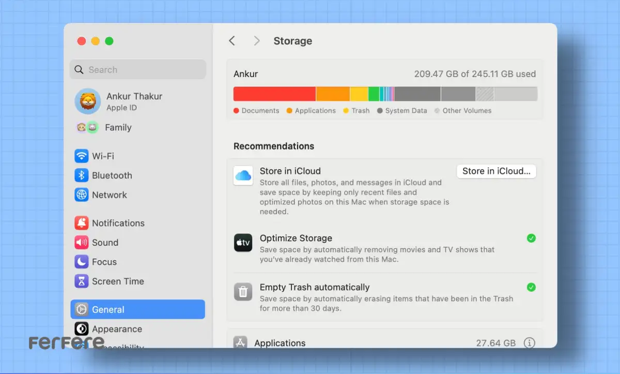Open the Wi-Fi settings pane
The image size is (620, 374).
pos(137,156)
